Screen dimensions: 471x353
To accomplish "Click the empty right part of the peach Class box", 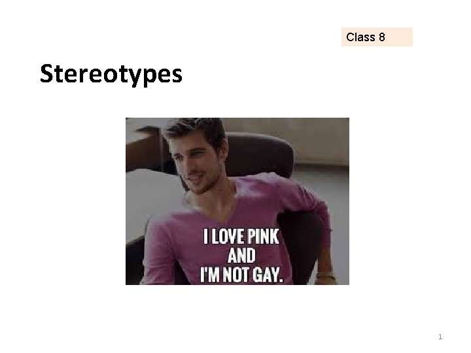I will [399, 37].
